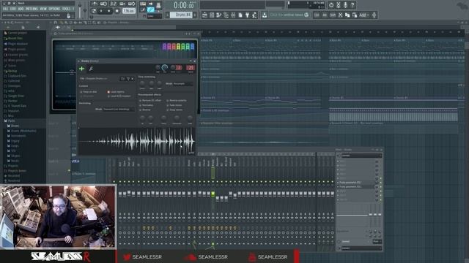
Task: Open the PATTERNS menu
Action: (x=32, y=9)
